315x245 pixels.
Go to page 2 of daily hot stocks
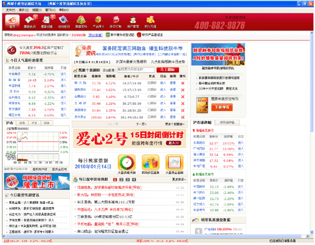[x=122, y=180]
